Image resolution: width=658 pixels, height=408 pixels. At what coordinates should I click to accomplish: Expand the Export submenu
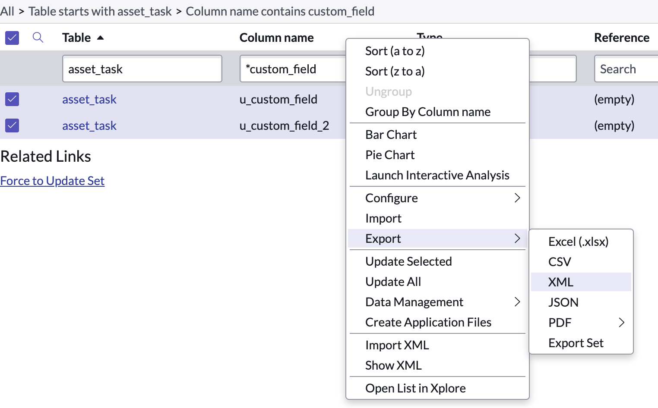(x=437, y=239)
